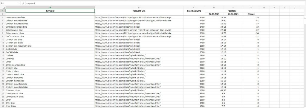Select the Keyword header cell
Screen dimensions: 306x108
pyautogui.click(x=50, y=11)
